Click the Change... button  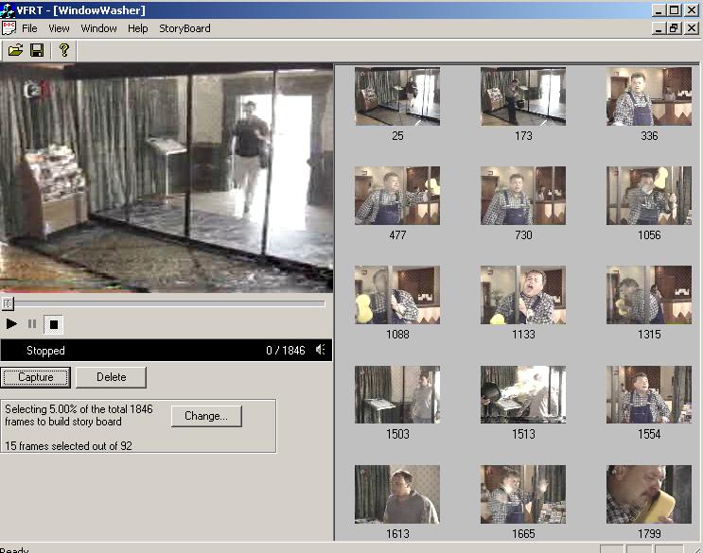[206, 416]
